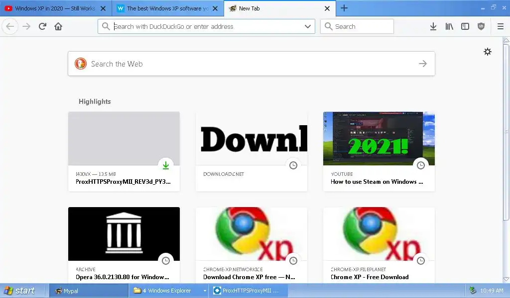Image resolution: width=510 pixels, height=298 pixels.
Task: Click history clock icon on Archive card
Action: click(x=166, y=261)
